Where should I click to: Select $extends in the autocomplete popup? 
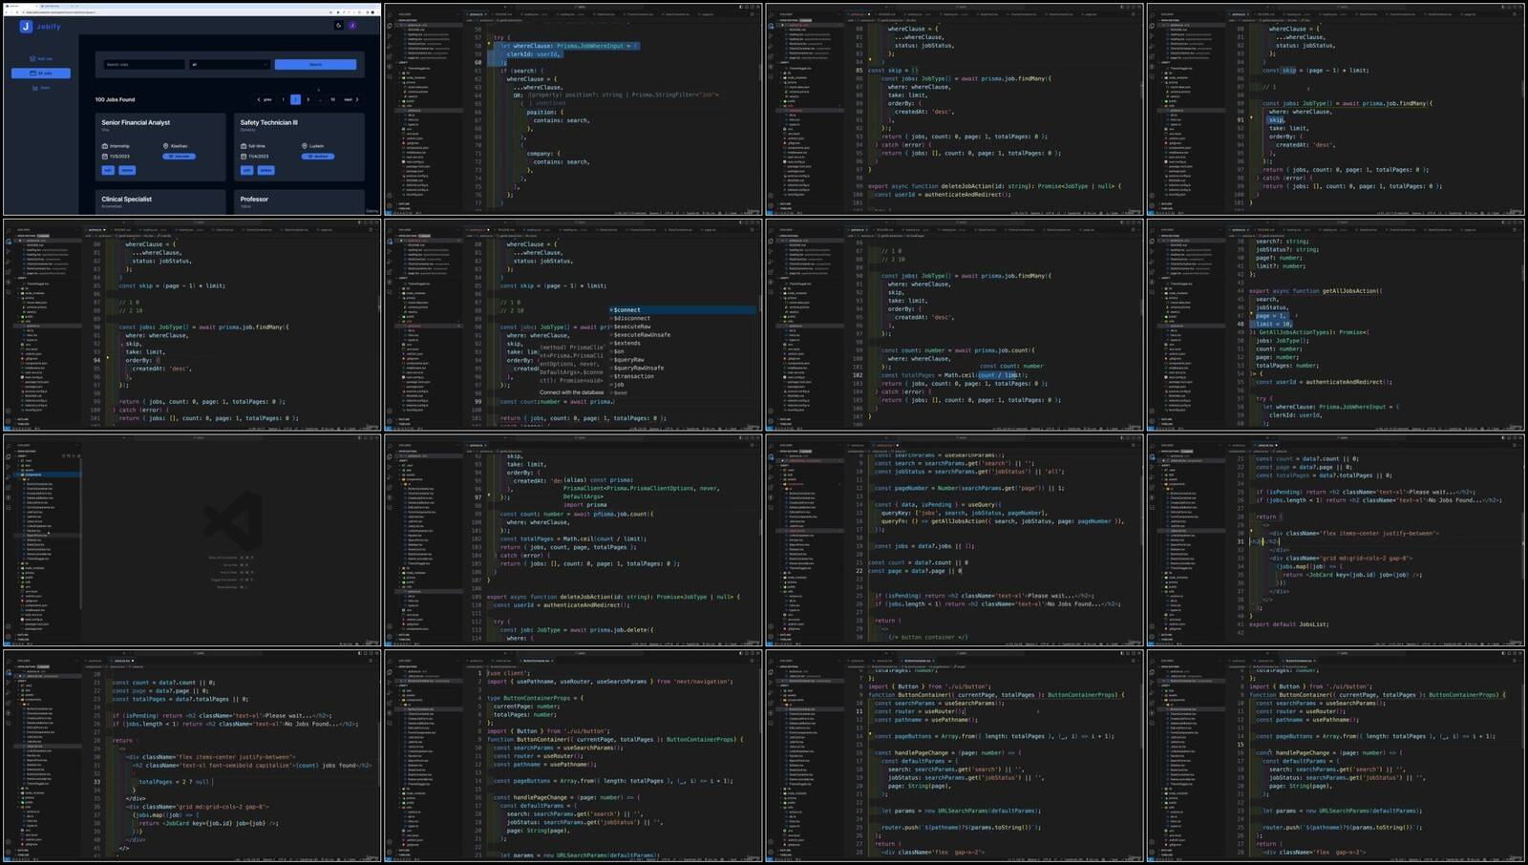point(683,343)
